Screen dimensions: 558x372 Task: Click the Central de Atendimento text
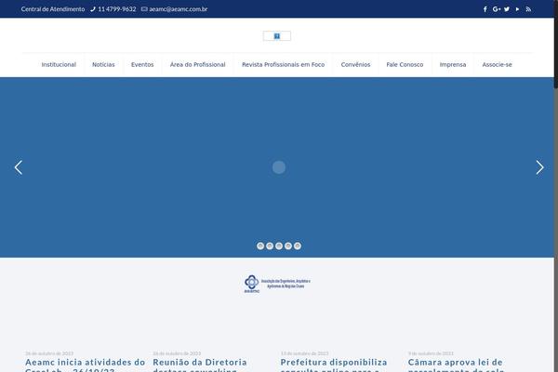(x=53, y=9)
